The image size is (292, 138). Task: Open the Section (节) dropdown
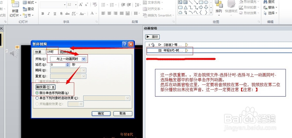[x=28, y=15]
